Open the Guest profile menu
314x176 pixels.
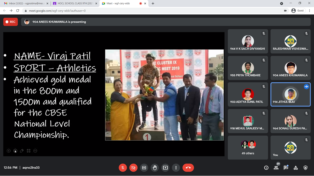298,11
